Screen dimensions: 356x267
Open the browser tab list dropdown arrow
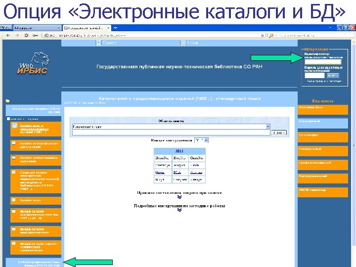330,28
